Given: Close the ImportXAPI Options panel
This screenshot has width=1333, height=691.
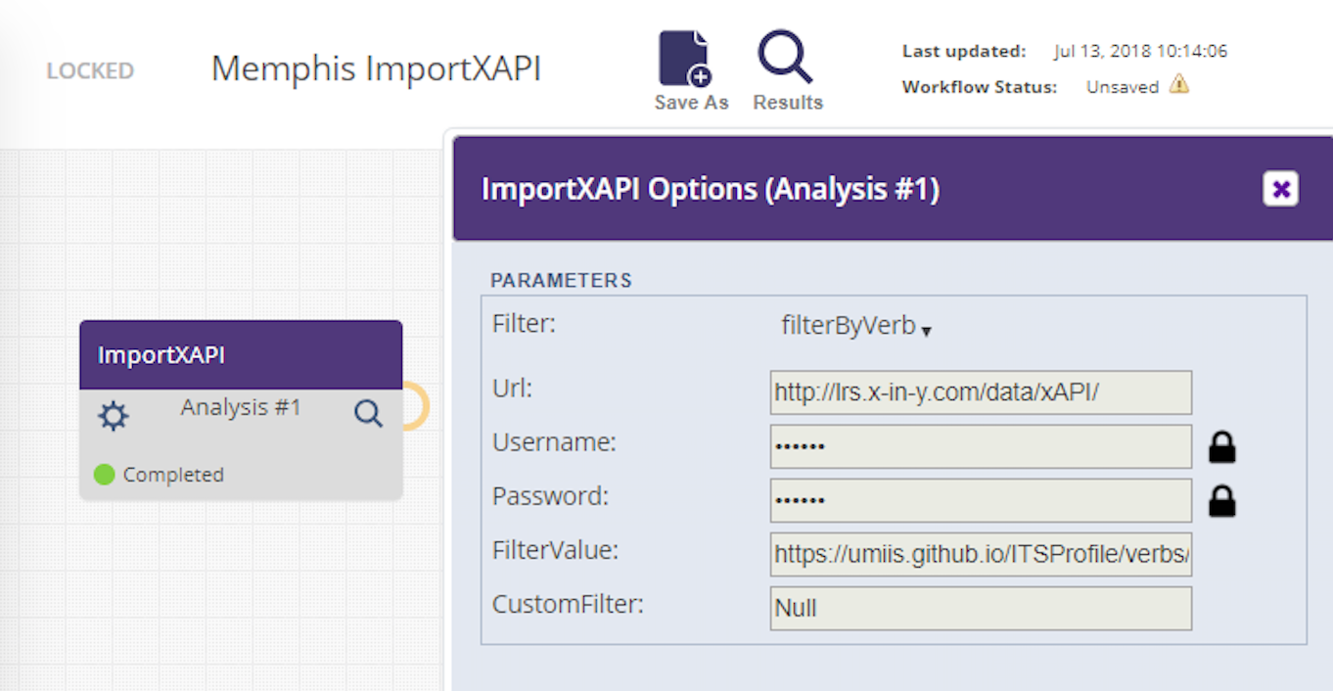Looking at the screenshot, I should pyautogui.click(x=1280, y=188).
